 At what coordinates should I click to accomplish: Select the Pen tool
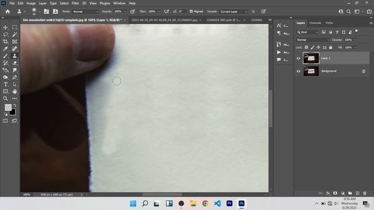pos(15,78)
